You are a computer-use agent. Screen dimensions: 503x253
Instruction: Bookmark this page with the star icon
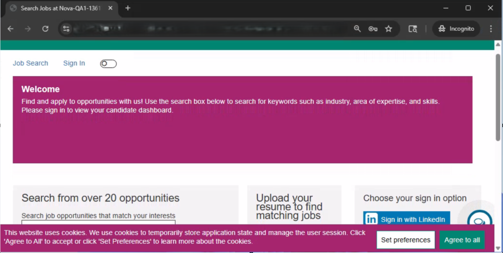(x=388, y=29)
